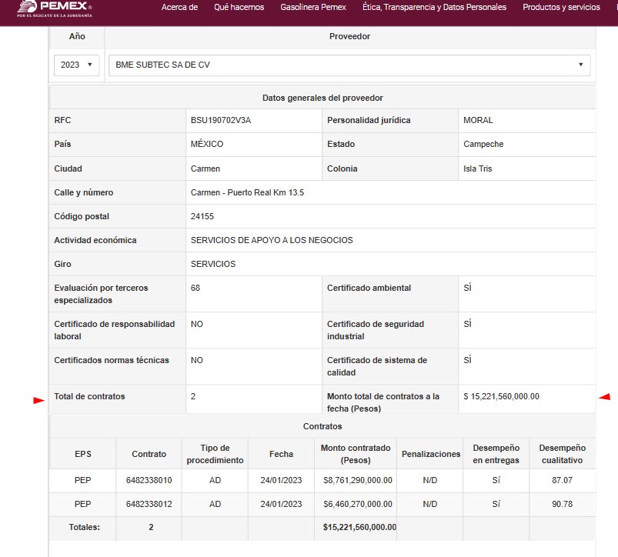This screenshot has height=557, width=618.
Task: Open the Proveedor BME SUBTEC dropdown
Action: point(349,65)
